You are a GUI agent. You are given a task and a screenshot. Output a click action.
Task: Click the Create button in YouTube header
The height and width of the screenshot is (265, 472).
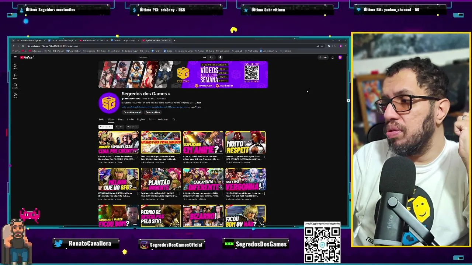323,57
